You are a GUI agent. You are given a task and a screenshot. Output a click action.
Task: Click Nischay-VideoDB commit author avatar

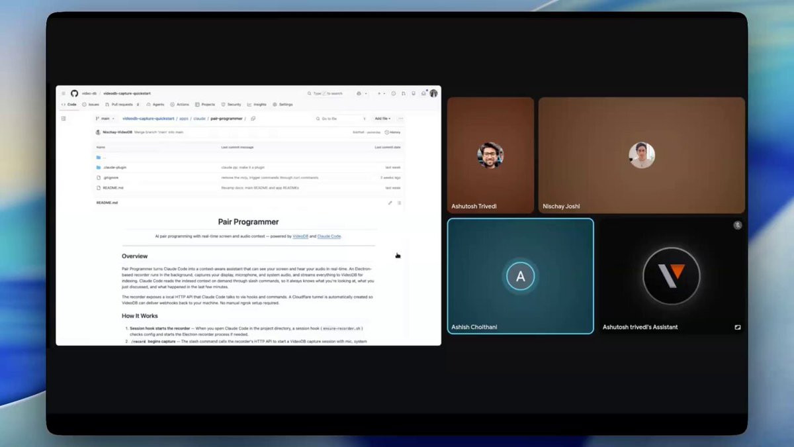pyautogui.click(x=98, y=132)
